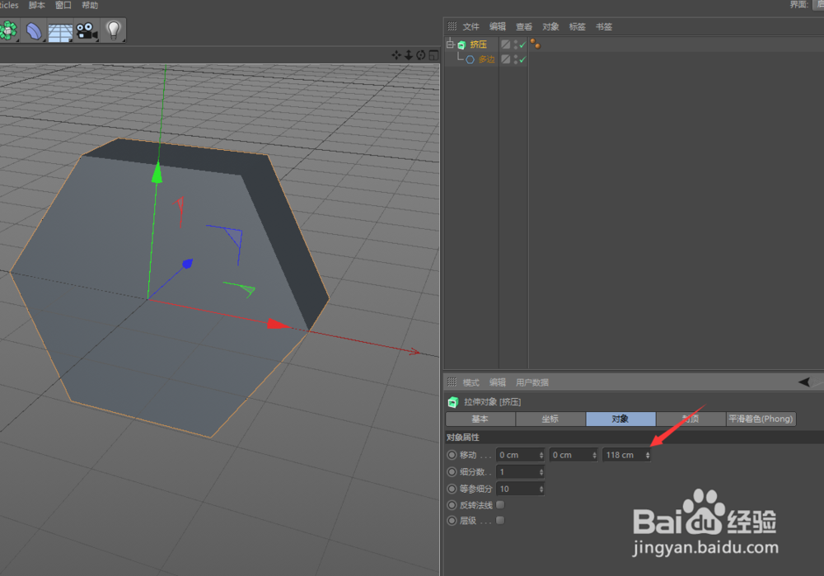
Task: Switch to the 封顶 tab
Action: point(691,419)
